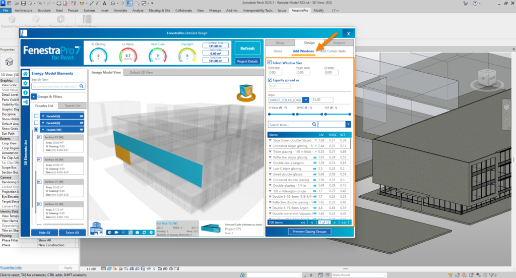
Task: Click the refresh arrows icon in viewer toolbar
Action: (144, 233)
